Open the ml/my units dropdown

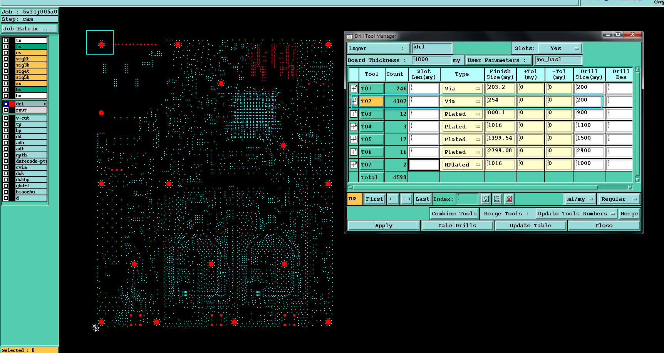coord(580,199)
